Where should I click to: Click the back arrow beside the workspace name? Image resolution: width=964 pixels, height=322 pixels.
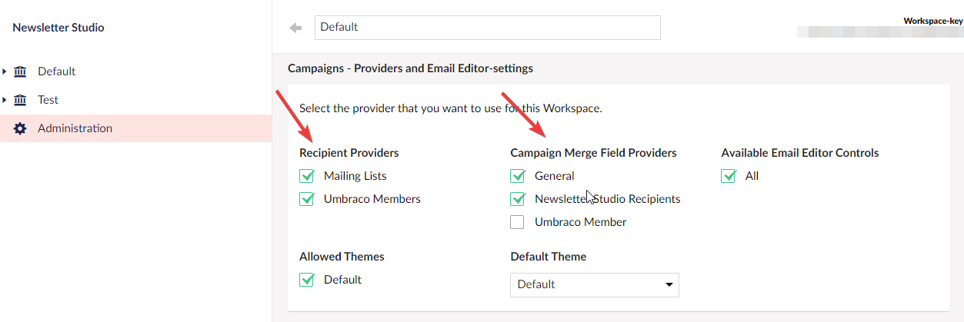tap(295, 28)
